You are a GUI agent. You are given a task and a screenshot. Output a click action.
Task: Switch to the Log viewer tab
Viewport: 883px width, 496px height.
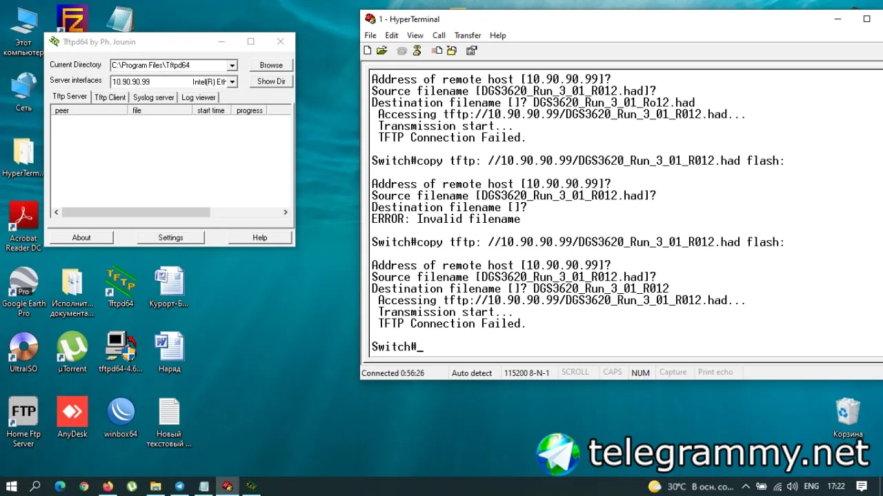pyautogui.click(x=199, y=97)
